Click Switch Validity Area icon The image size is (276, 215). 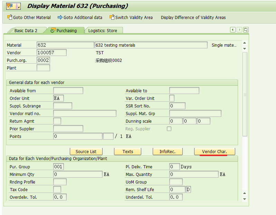112,17
